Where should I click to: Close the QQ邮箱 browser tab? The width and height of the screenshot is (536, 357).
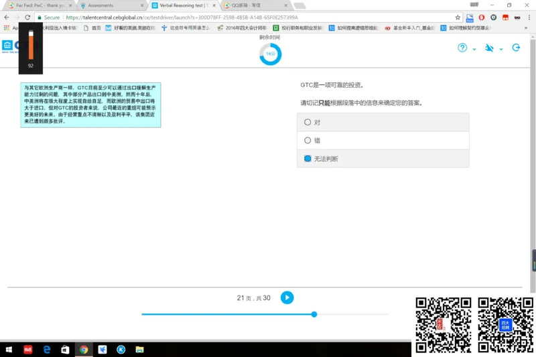point(286,5)
